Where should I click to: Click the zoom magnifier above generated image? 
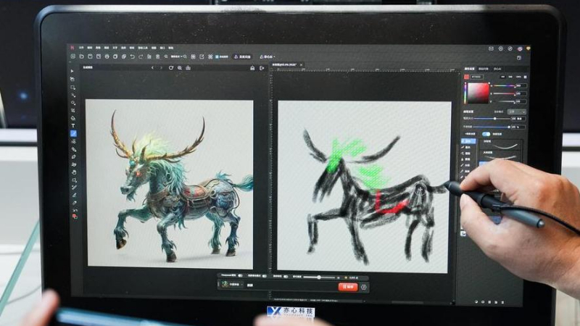(x=180, y=67)
